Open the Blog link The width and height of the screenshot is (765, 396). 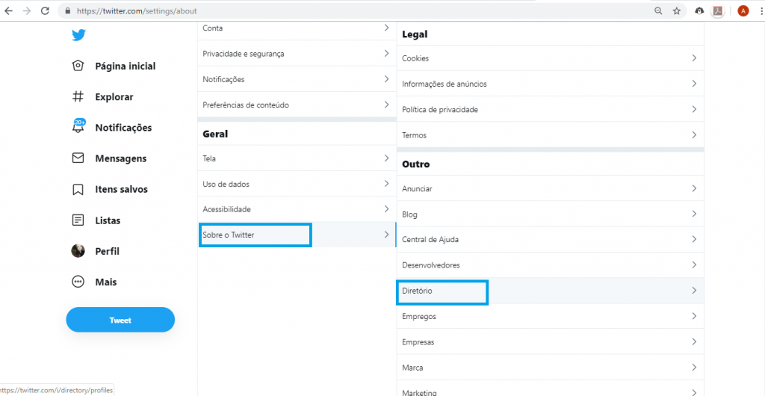pos(551,214)
